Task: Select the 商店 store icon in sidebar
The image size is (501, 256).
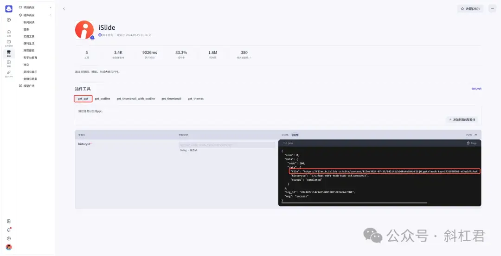Action: [x=9, y=53]
